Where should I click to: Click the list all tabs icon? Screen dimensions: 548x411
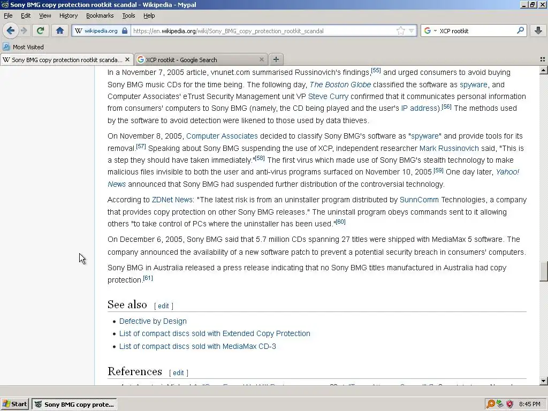pos(543,60)
